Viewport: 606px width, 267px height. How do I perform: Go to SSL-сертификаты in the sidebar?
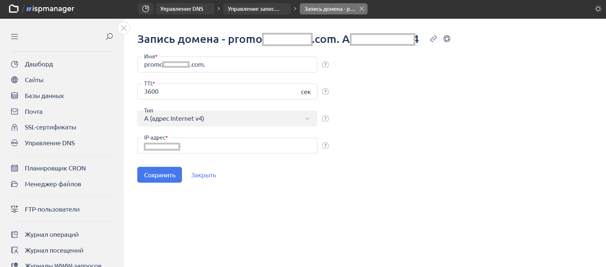coord(50,127)
